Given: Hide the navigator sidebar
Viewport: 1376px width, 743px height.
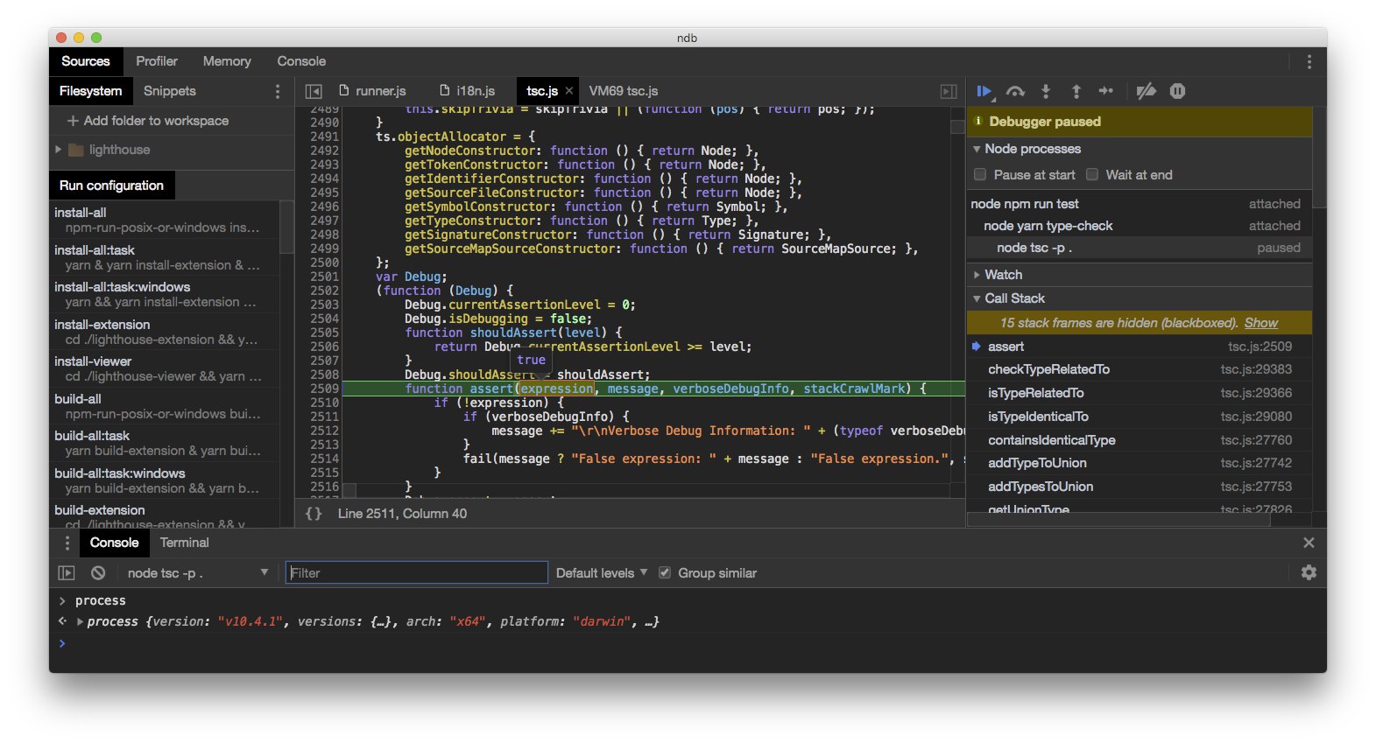Looking at the screenshot, I should tap(314, 91).
